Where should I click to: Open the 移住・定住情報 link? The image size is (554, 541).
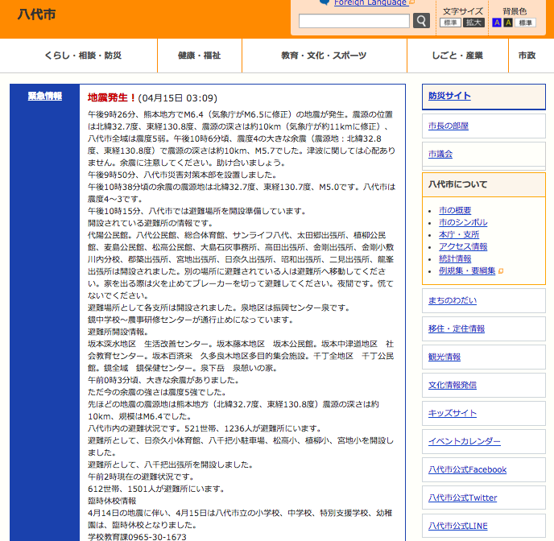click(457, 328)
